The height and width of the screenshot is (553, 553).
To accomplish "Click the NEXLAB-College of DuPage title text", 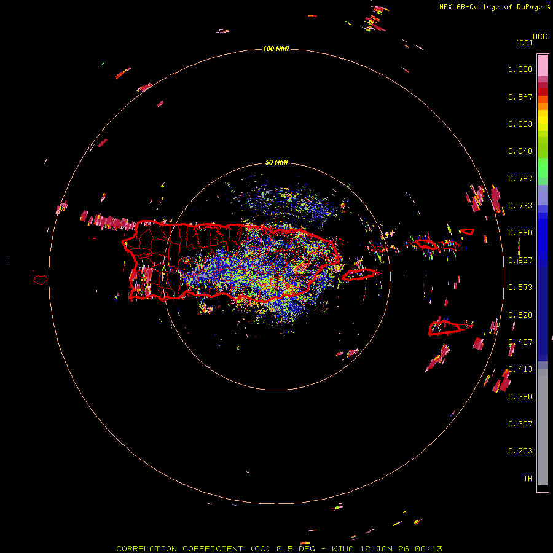I will (492, 7).
